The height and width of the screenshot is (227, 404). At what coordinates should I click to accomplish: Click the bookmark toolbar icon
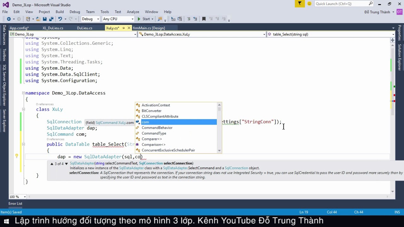point(204,19)
